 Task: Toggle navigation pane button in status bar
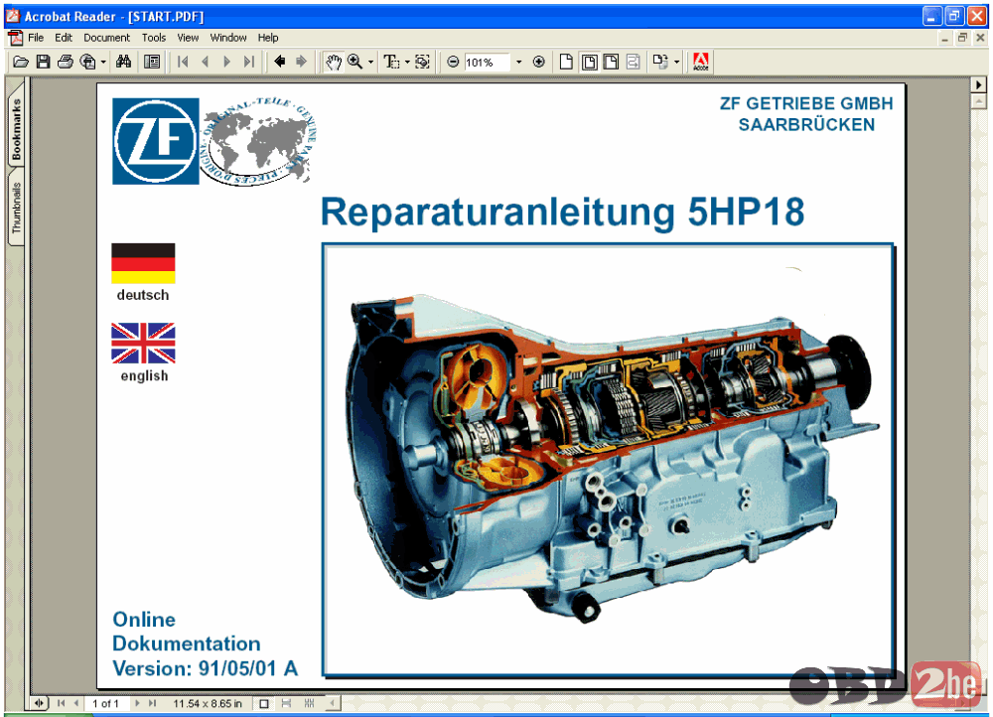40,703
